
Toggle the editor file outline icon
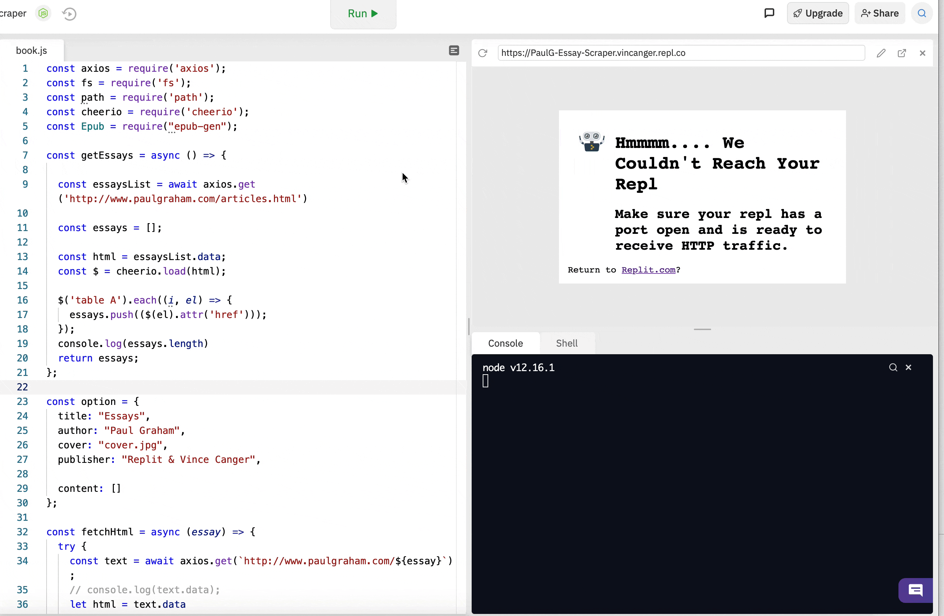point(454,50)
